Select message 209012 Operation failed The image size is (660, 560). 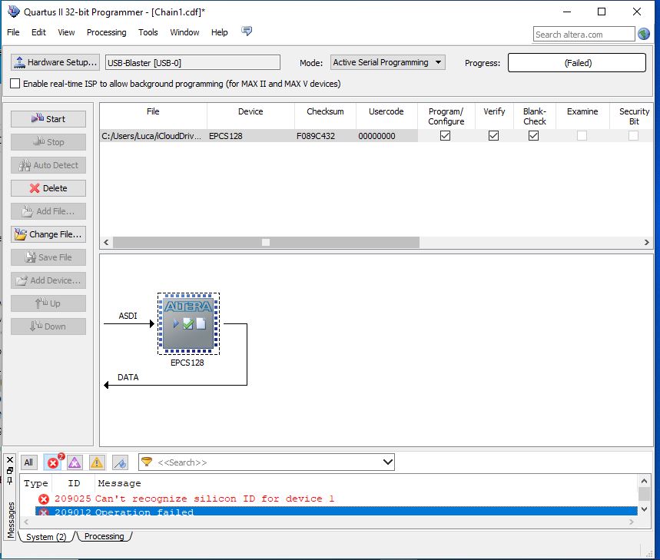(336, 511)
